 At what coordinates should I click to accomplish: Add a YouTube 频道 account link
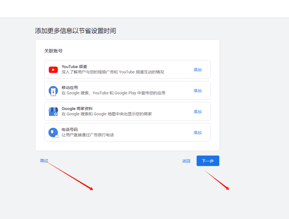197,70
